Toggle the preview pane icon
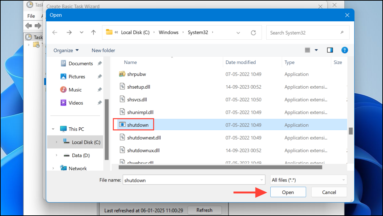This screenshot has height=216, width=383. coord(330,50)
